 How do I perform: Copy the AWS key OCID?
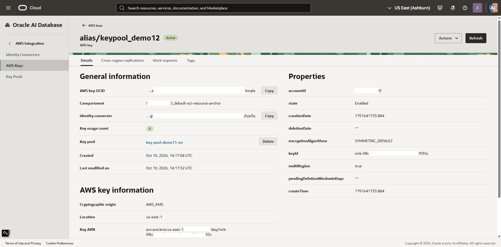coord(269,91)
